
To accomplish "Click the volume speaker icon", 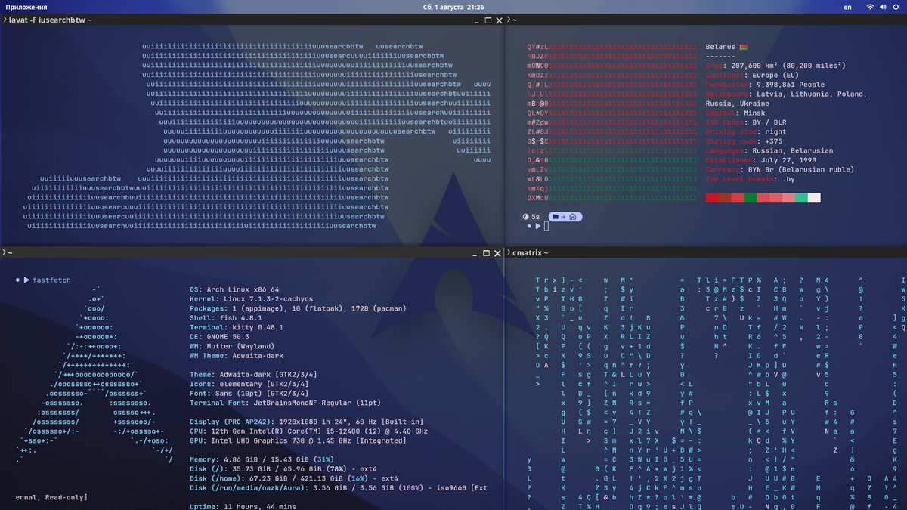I will [882, 7].
